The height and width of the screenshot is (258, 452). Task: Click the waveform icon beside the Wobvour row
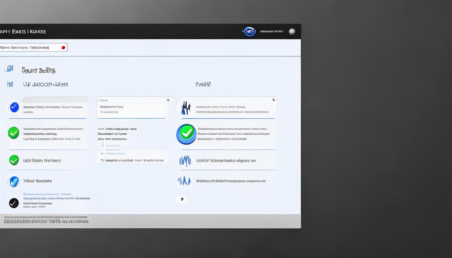tap(184, 181)
